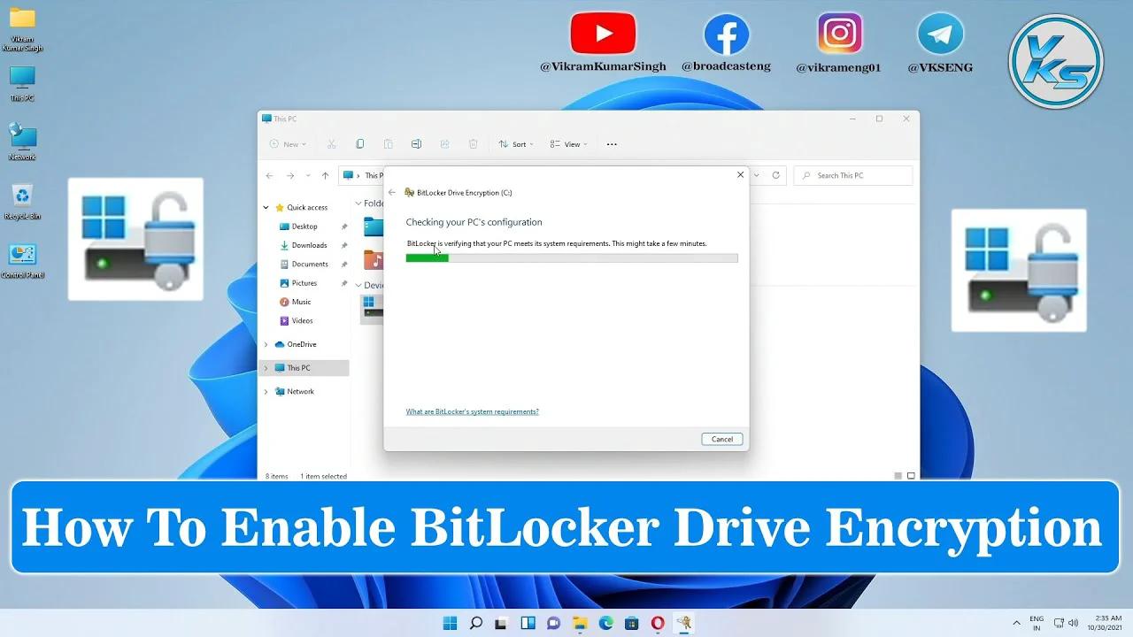Click inside the Search This PC field
Screen dimensions: 1133x637
click(850, 175)
